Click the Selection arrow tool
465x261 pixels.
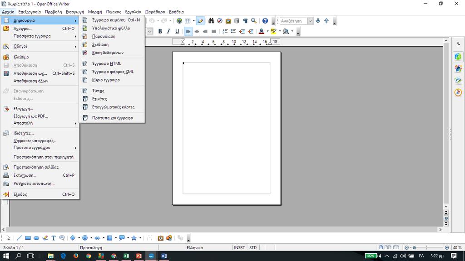coord(8,238)
